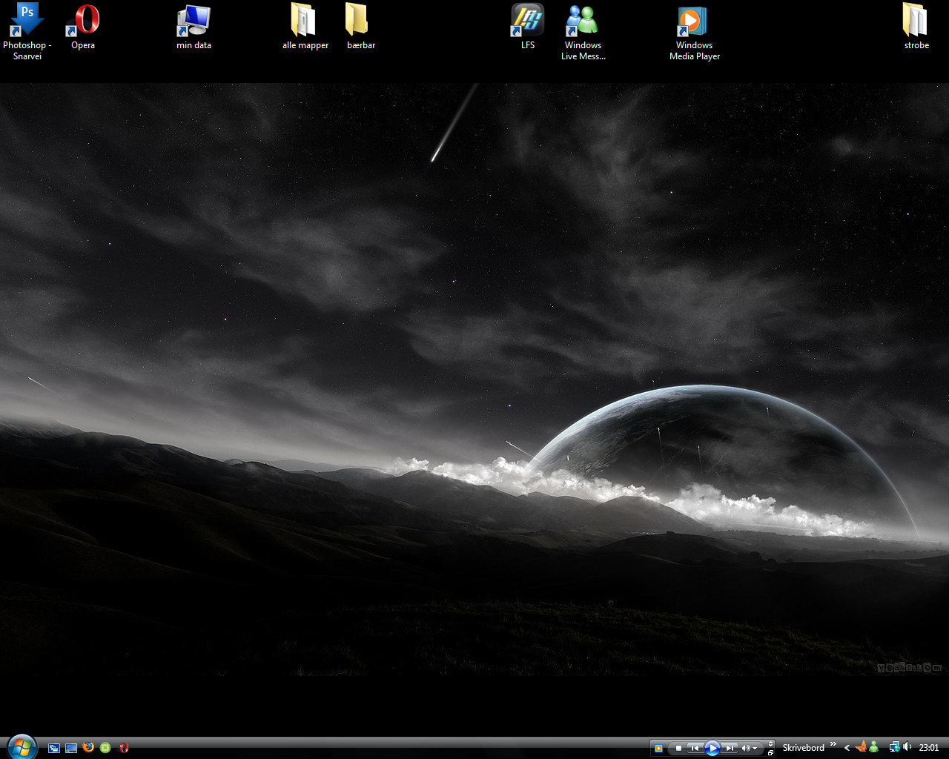
Task: Select the Windows Media Player desktop shortcut
Action: (695, 31)
